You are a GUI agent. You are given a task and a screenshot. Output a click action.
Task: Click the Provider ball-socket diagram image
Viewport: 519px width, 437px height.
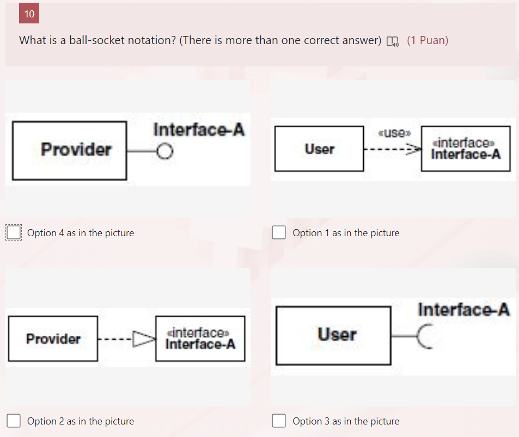coord(127,149)
